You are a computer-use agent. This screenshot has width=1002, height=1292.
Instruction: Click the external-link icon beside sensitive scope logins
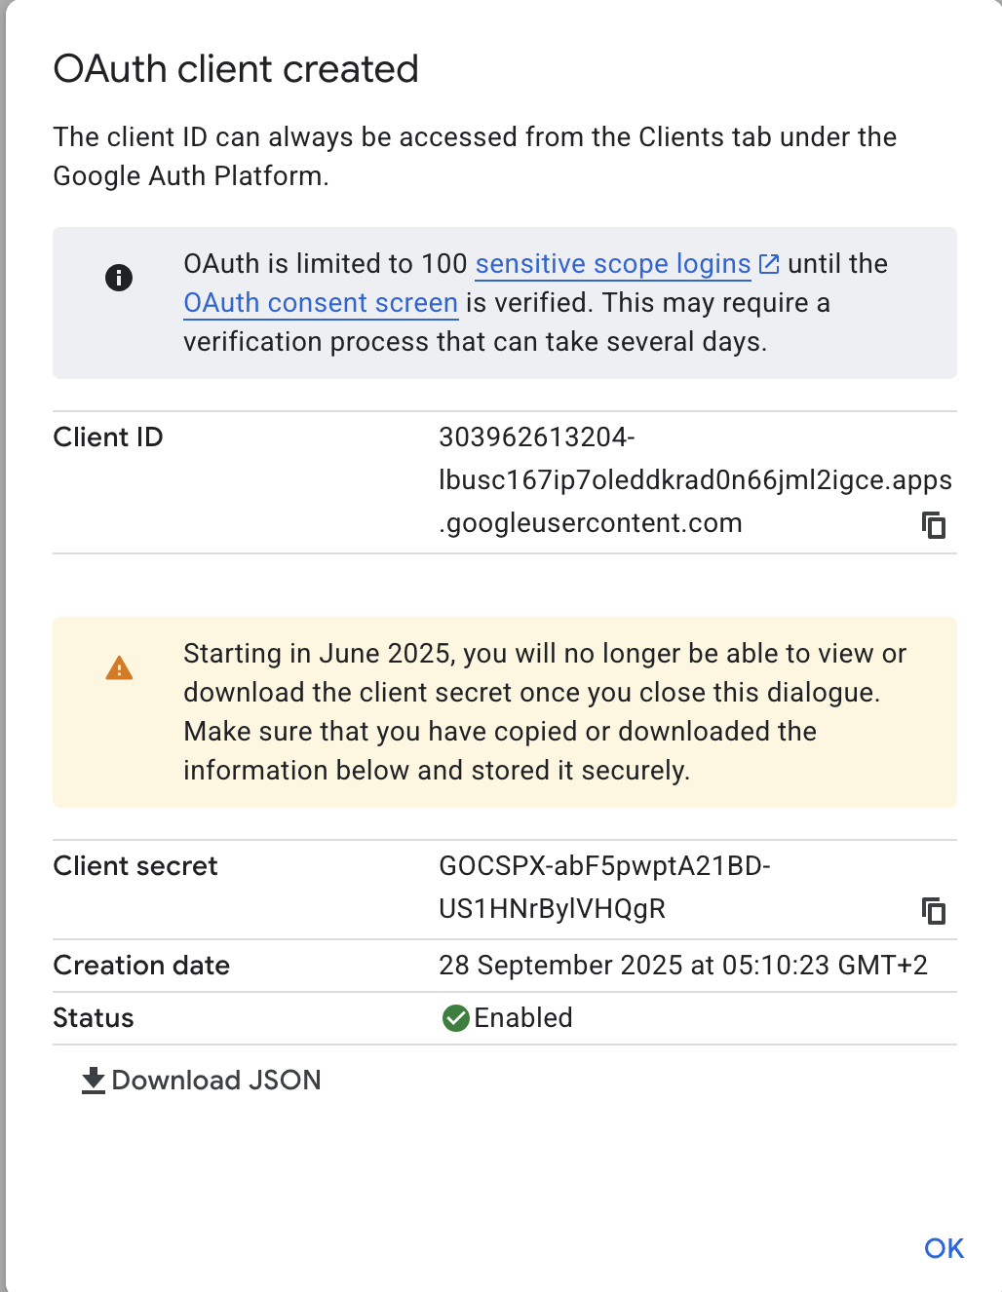[769, 264]
